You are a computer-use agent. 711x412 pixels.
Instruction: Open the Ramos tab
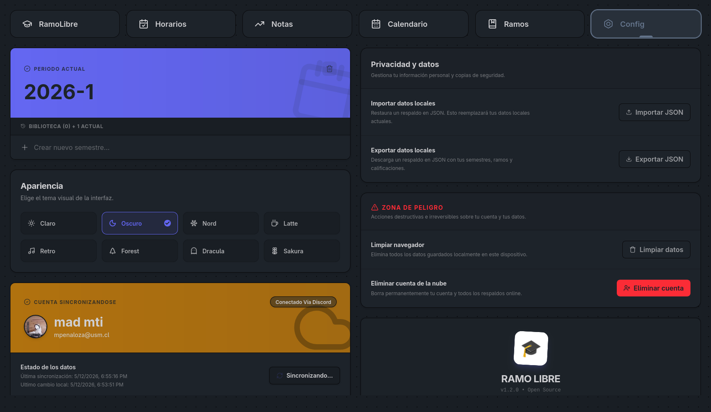click(x=530, y=24)
